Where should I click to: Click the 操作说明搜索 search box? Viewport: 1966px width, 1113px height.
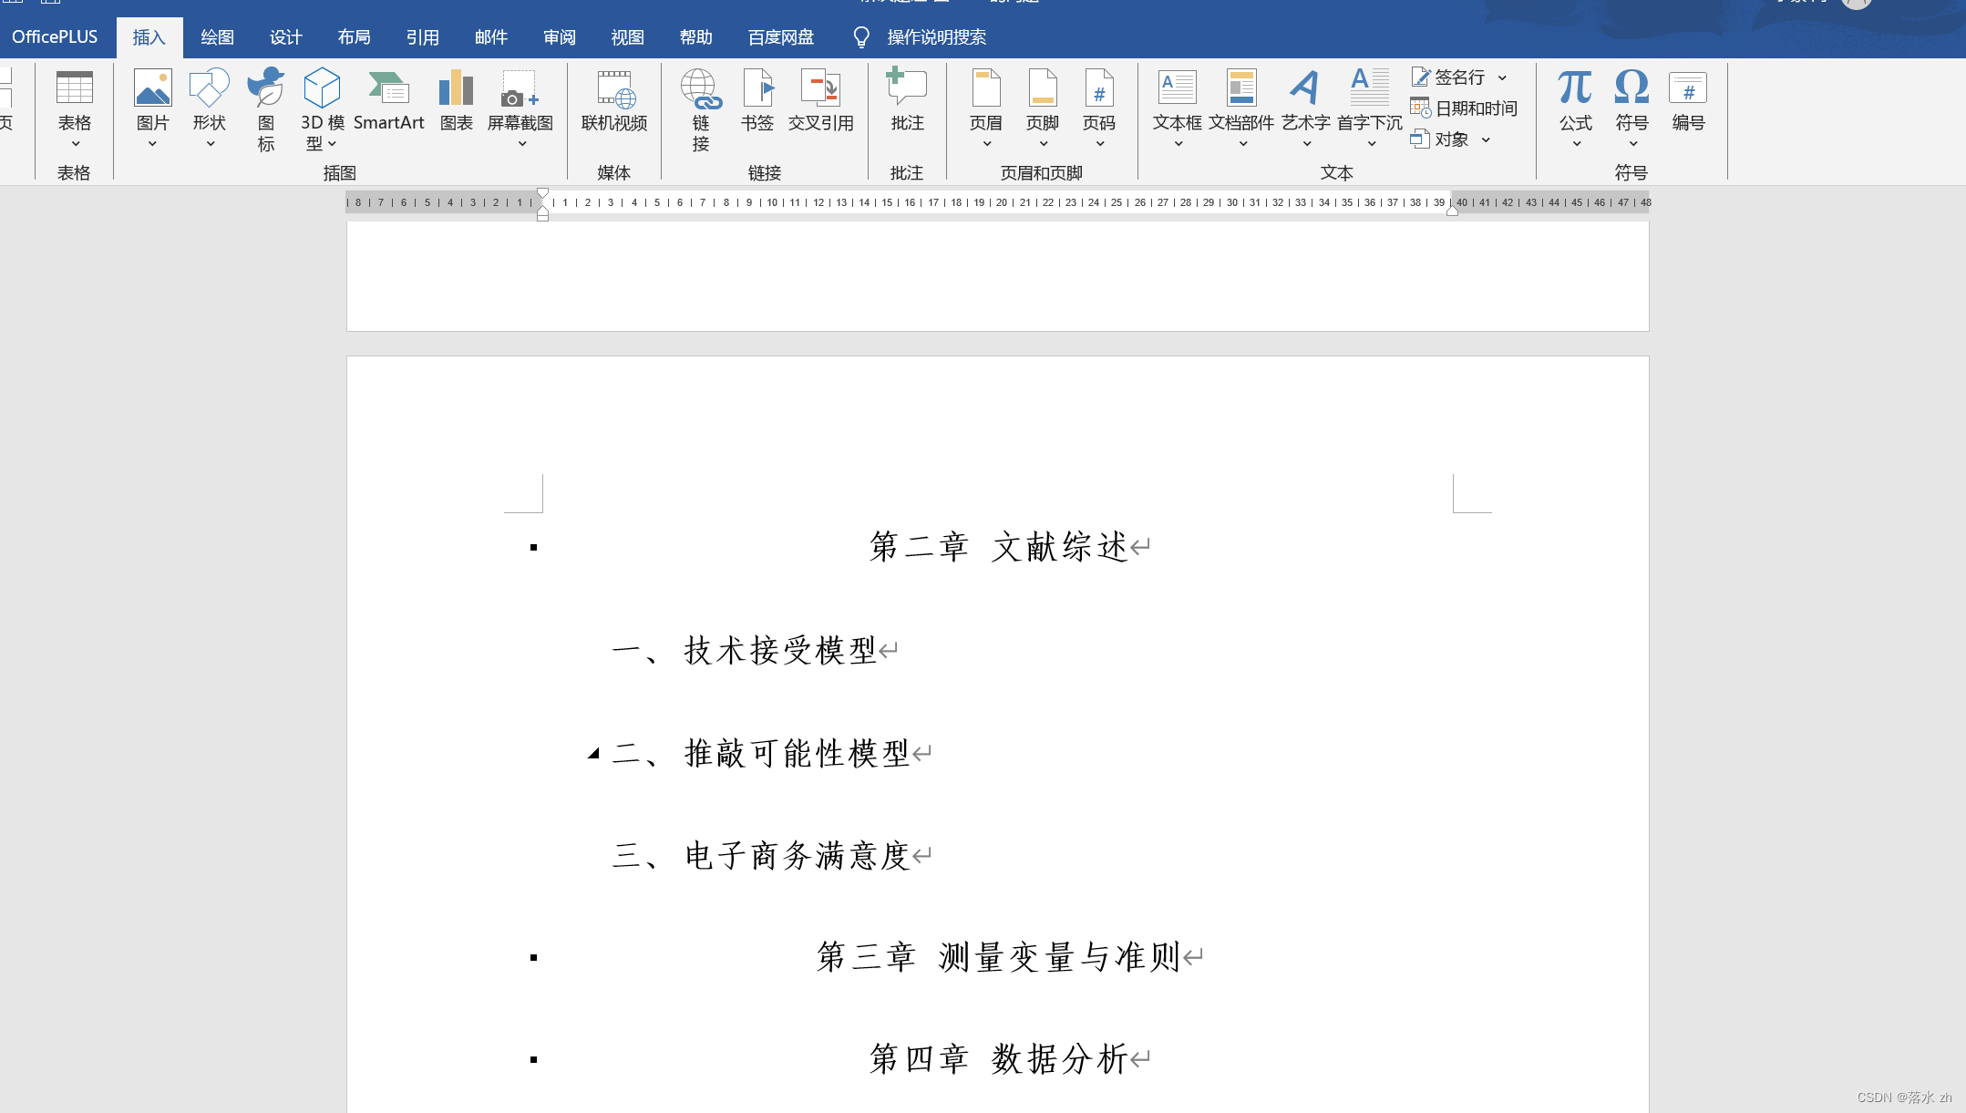pos(936,37)
